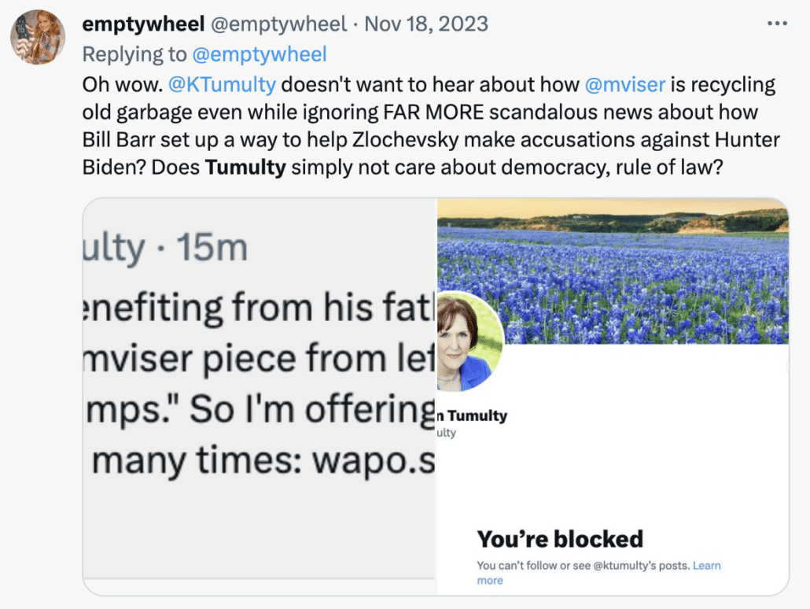Click the @emptywheel handle beside the name
The width and height of the screenshot is (810, 609).
coord(278,24)
